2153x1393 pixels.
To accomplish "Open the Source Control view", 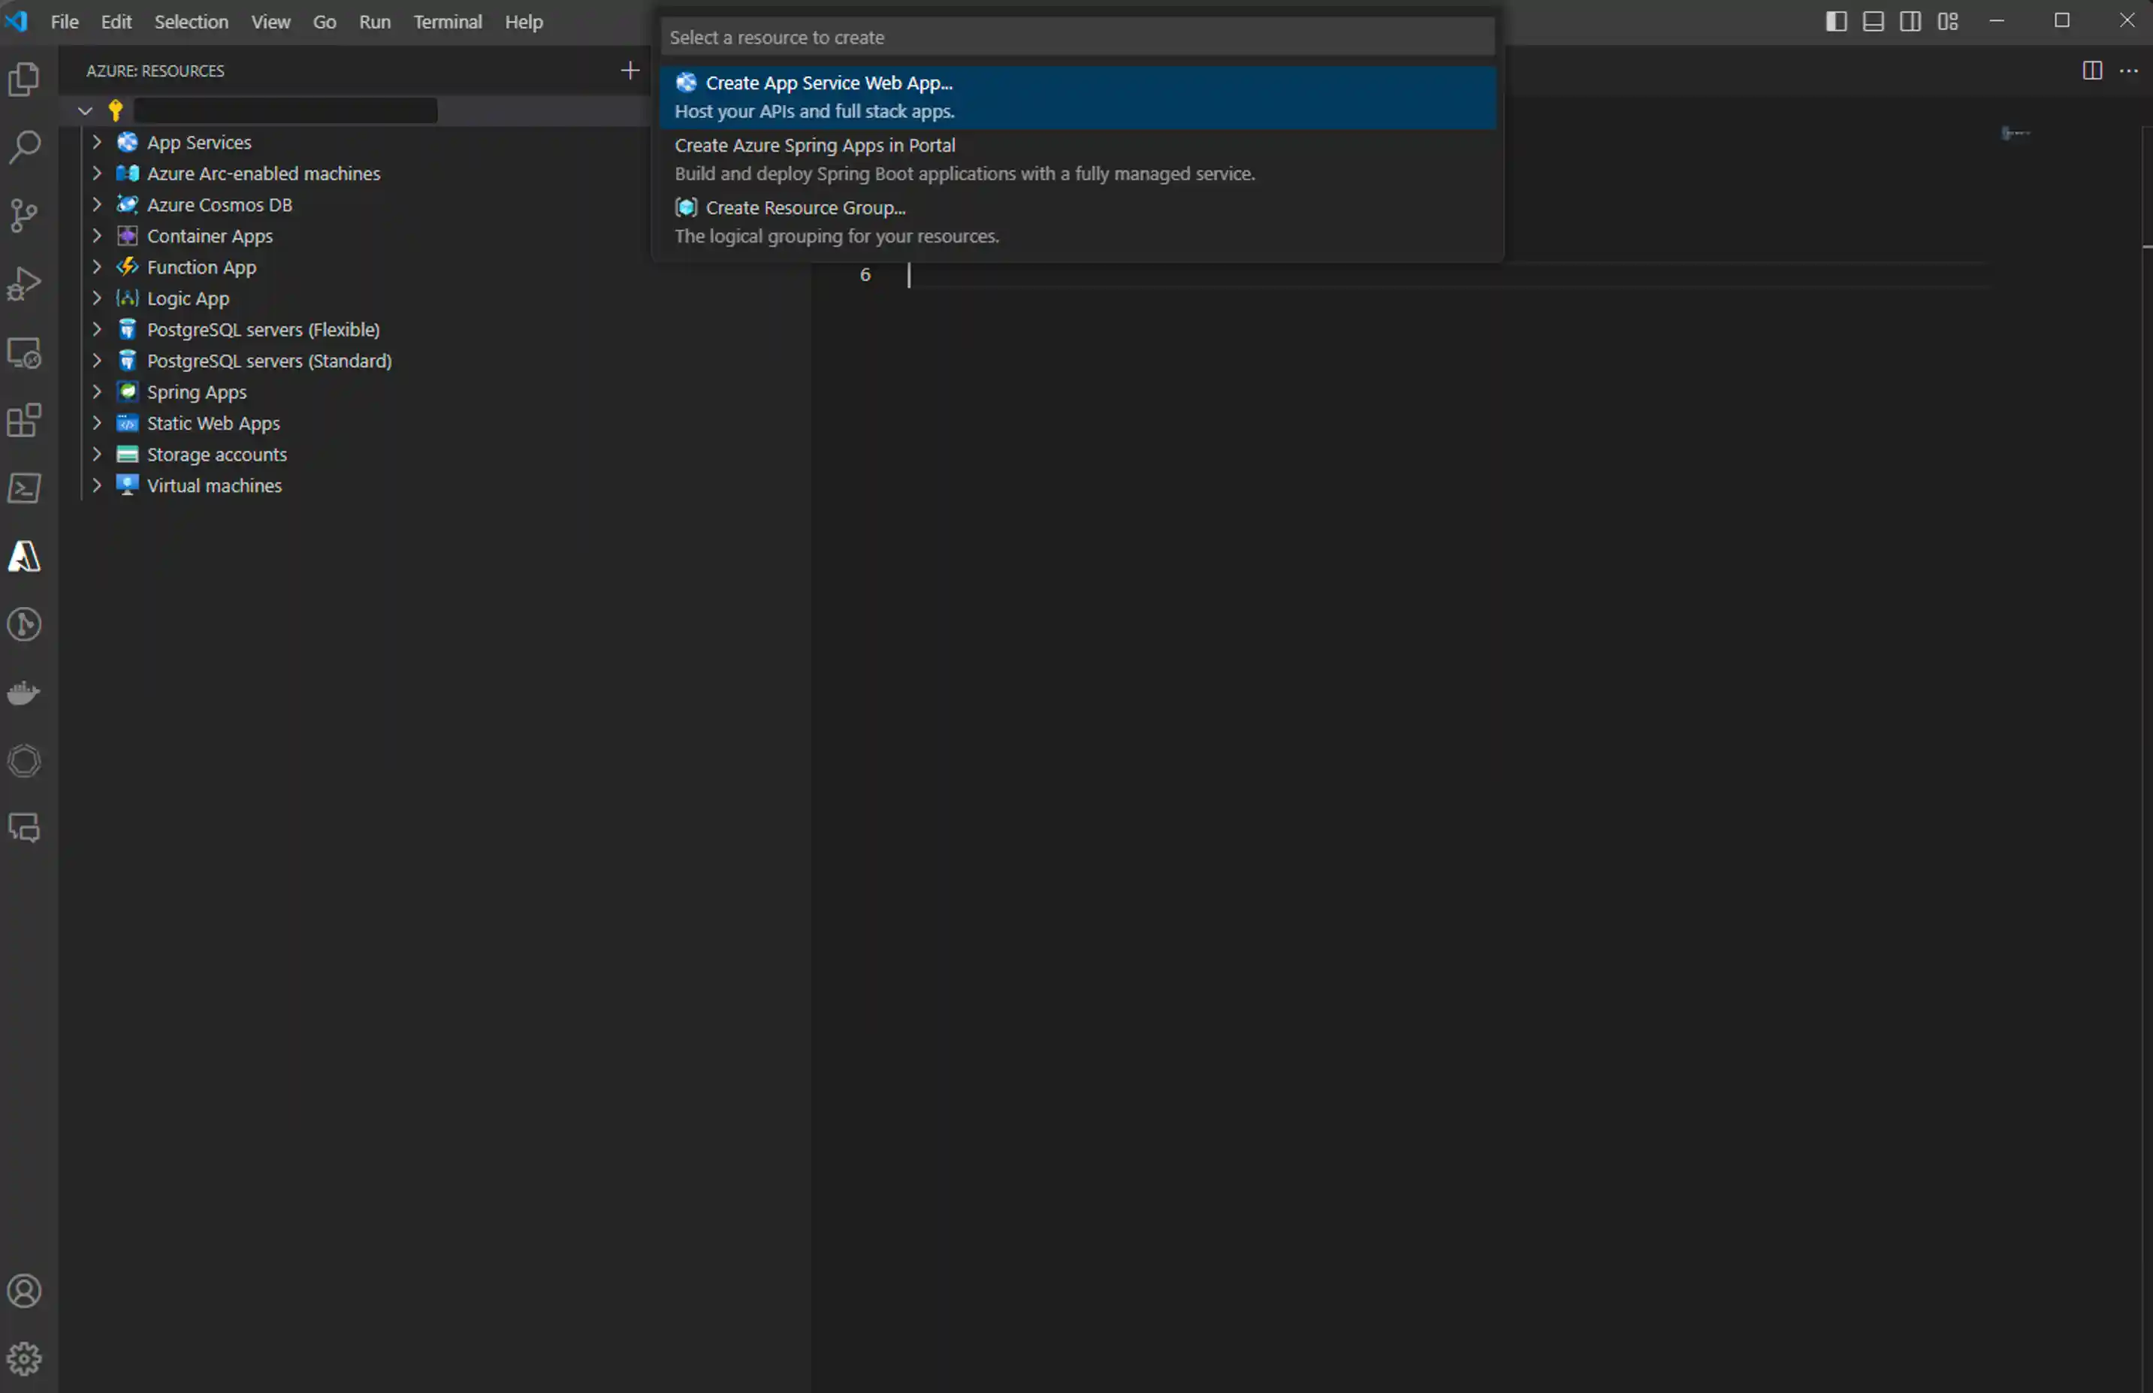I will tap(24, 216).
